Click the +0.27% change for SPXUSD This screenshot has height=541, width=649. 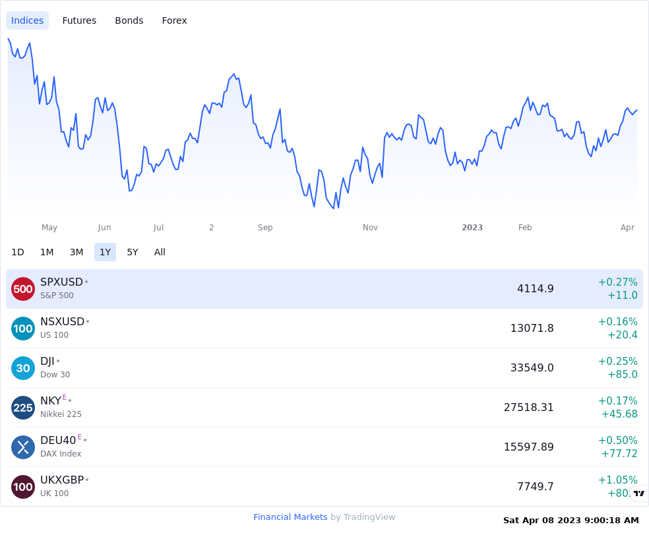click(x=618, y=282)
